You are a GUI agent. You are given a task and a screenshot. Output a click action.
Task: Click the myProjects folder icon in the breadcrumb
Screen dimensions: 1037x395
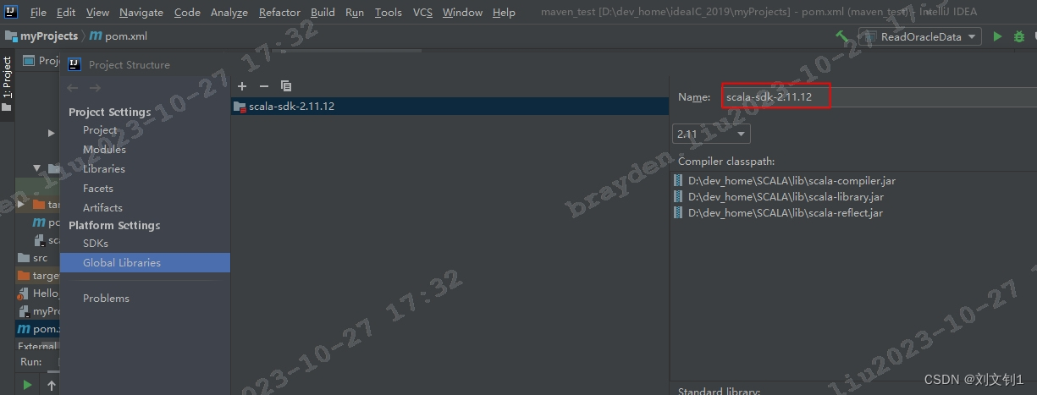pyautogui.click(x=11, y=36)
